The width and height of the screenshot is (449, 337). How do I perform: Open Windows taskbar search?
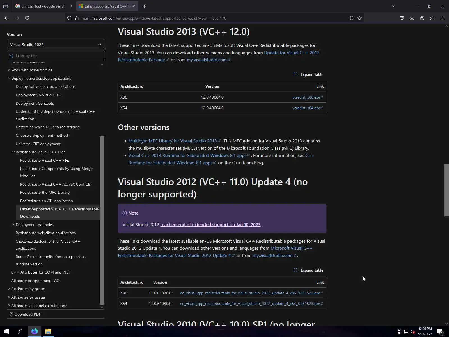click(20, 331)
